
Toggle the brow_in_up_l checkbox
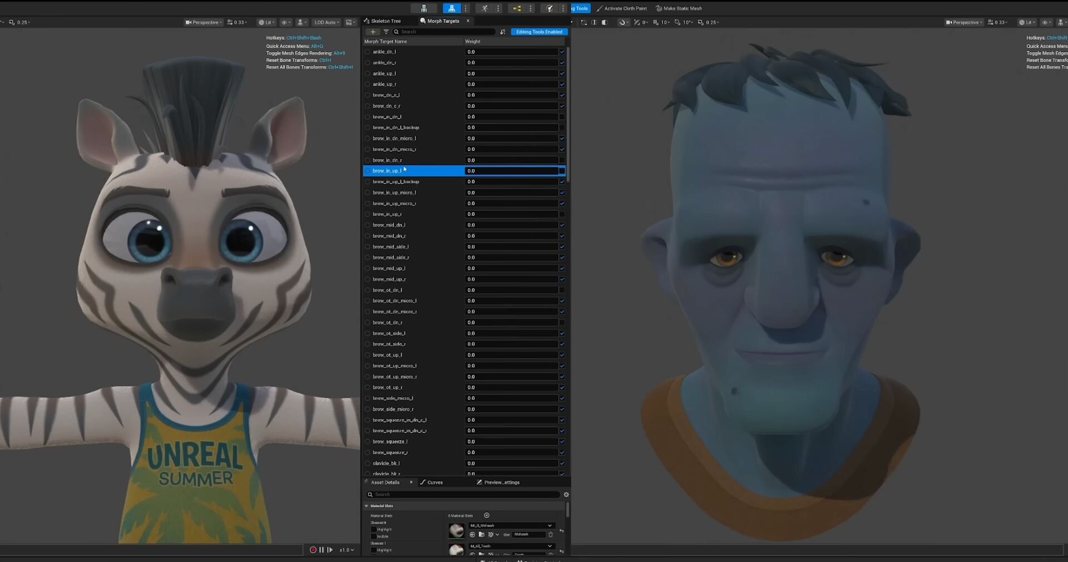click(x=562, y=171)
